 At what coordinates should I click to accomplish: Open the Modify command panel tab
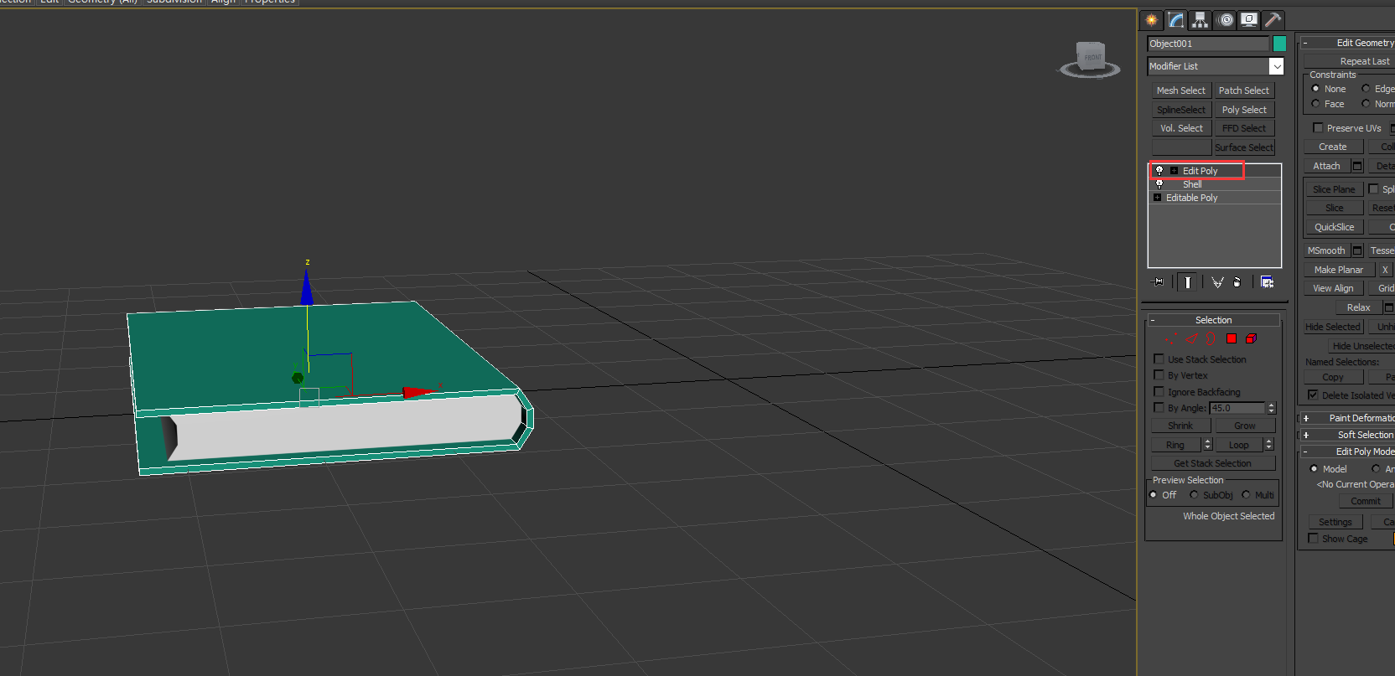click(1176, 20)
